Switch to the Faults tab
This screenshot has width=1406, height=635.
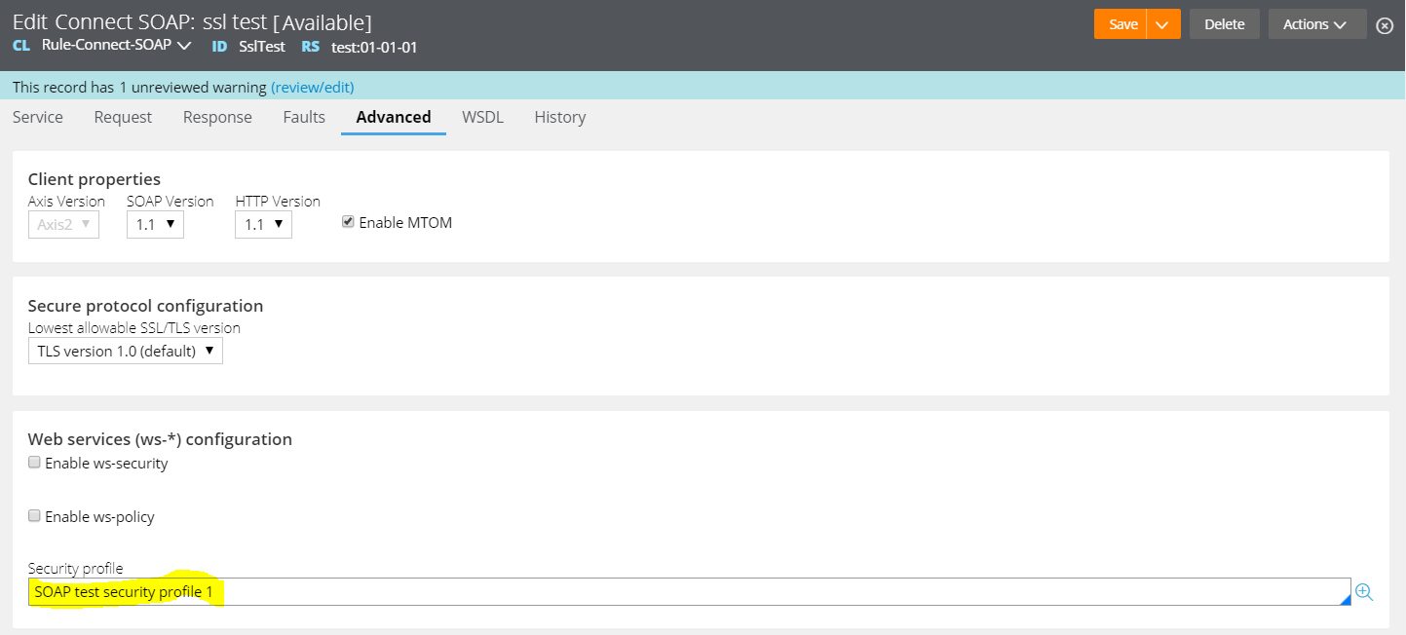(x=304, y=117)
